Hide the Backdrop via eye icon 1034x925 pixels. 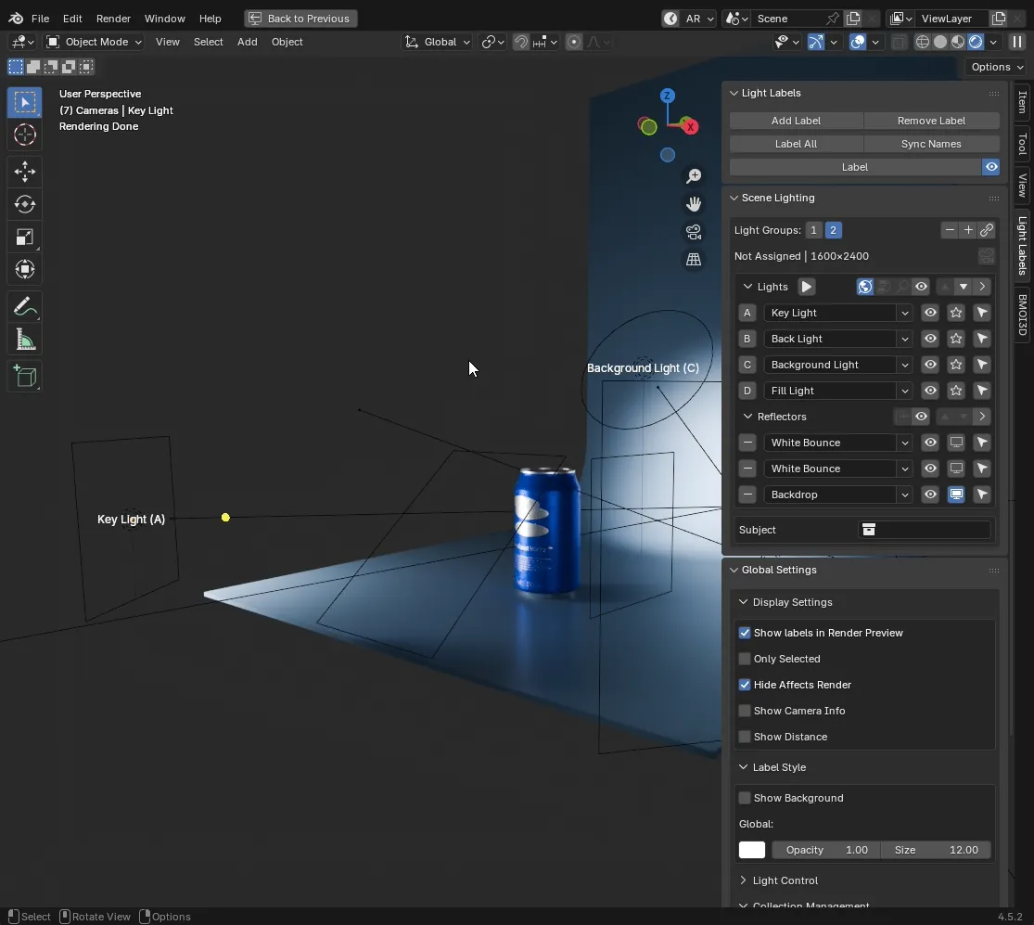(x=930, y=495)
